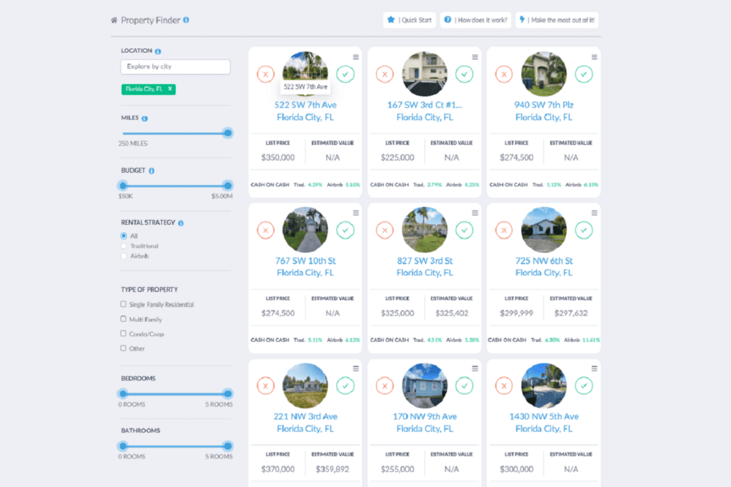
Task: Open the card menu on 827 SW 3rd St
Action: (x=475, y=212)
